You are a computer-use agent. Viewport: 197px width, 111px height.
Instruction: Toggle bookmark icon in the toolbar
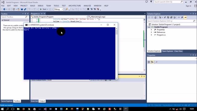point(88,9)
